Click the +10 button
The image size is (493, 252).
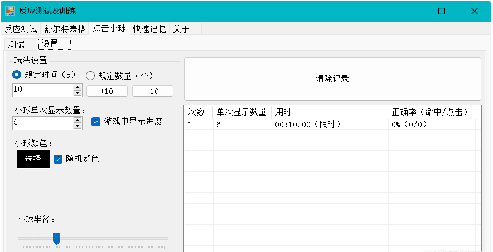click(x=107, y=91)
